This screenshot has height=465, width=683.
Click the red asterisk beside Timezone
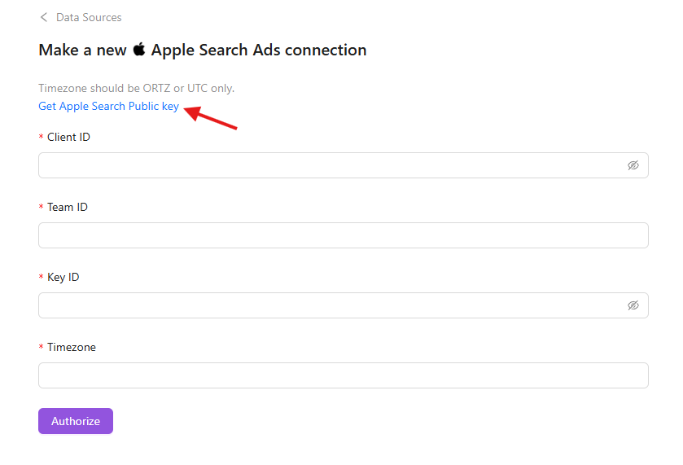[x=41, y=347]
